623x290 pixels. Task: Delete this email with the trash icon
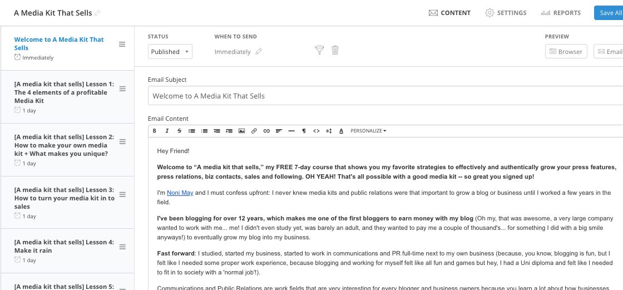(x=335, y=50)
